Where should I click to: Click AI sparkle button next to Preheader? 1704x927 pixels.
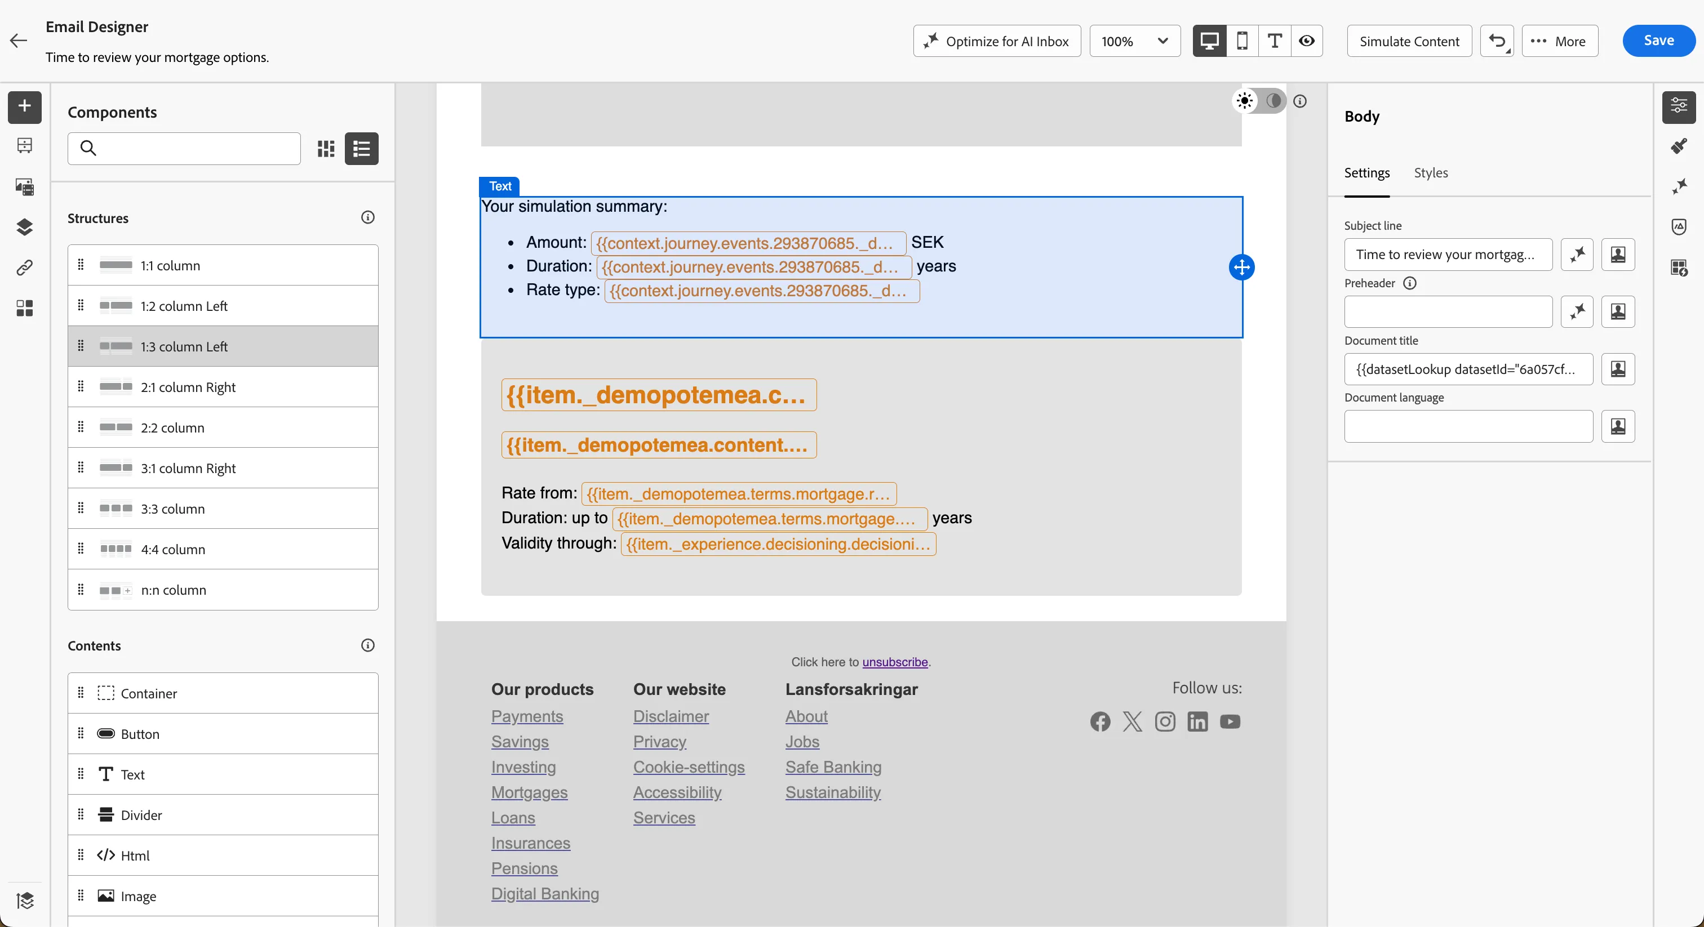tap(1577, 311)
